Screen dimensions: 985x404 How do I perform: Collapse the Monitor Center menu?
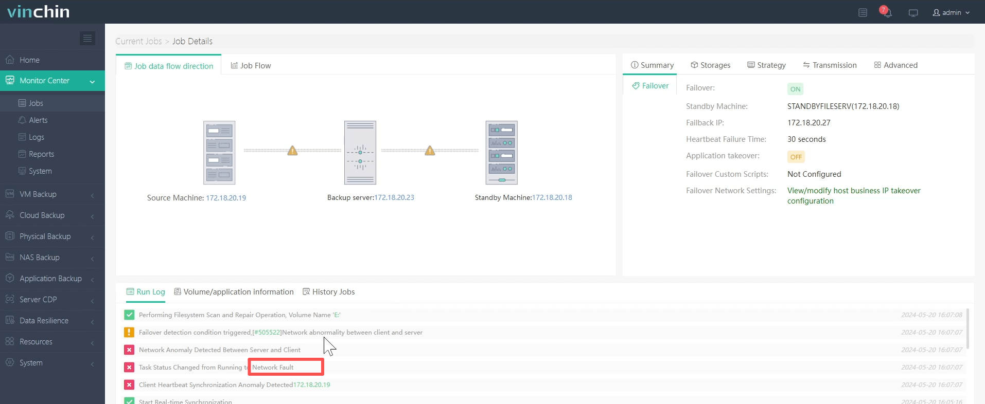[x=52, y=81]
